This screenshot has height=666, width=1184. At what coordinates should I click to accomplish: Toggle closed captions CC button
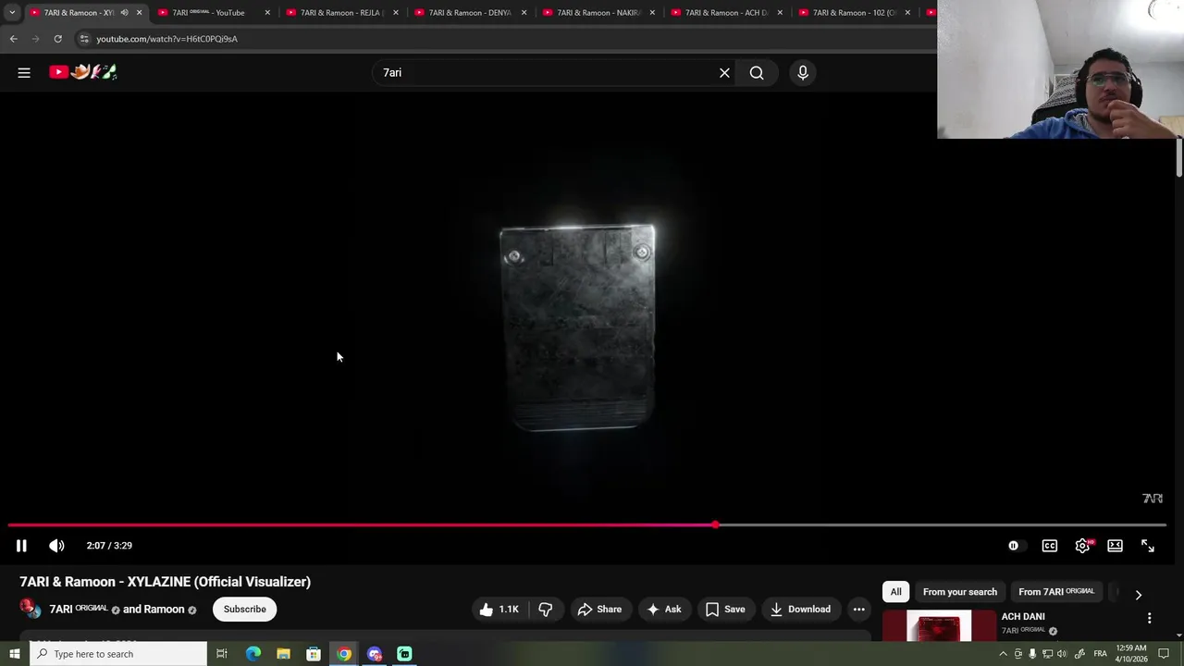click(x=1049, y=546)
